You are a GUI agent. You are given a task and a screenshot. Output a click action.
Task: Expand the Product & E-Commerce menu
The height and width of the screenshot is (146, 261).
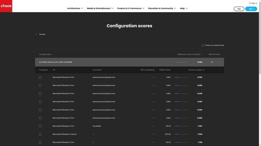pyautogui.click(x=130, y=8)
